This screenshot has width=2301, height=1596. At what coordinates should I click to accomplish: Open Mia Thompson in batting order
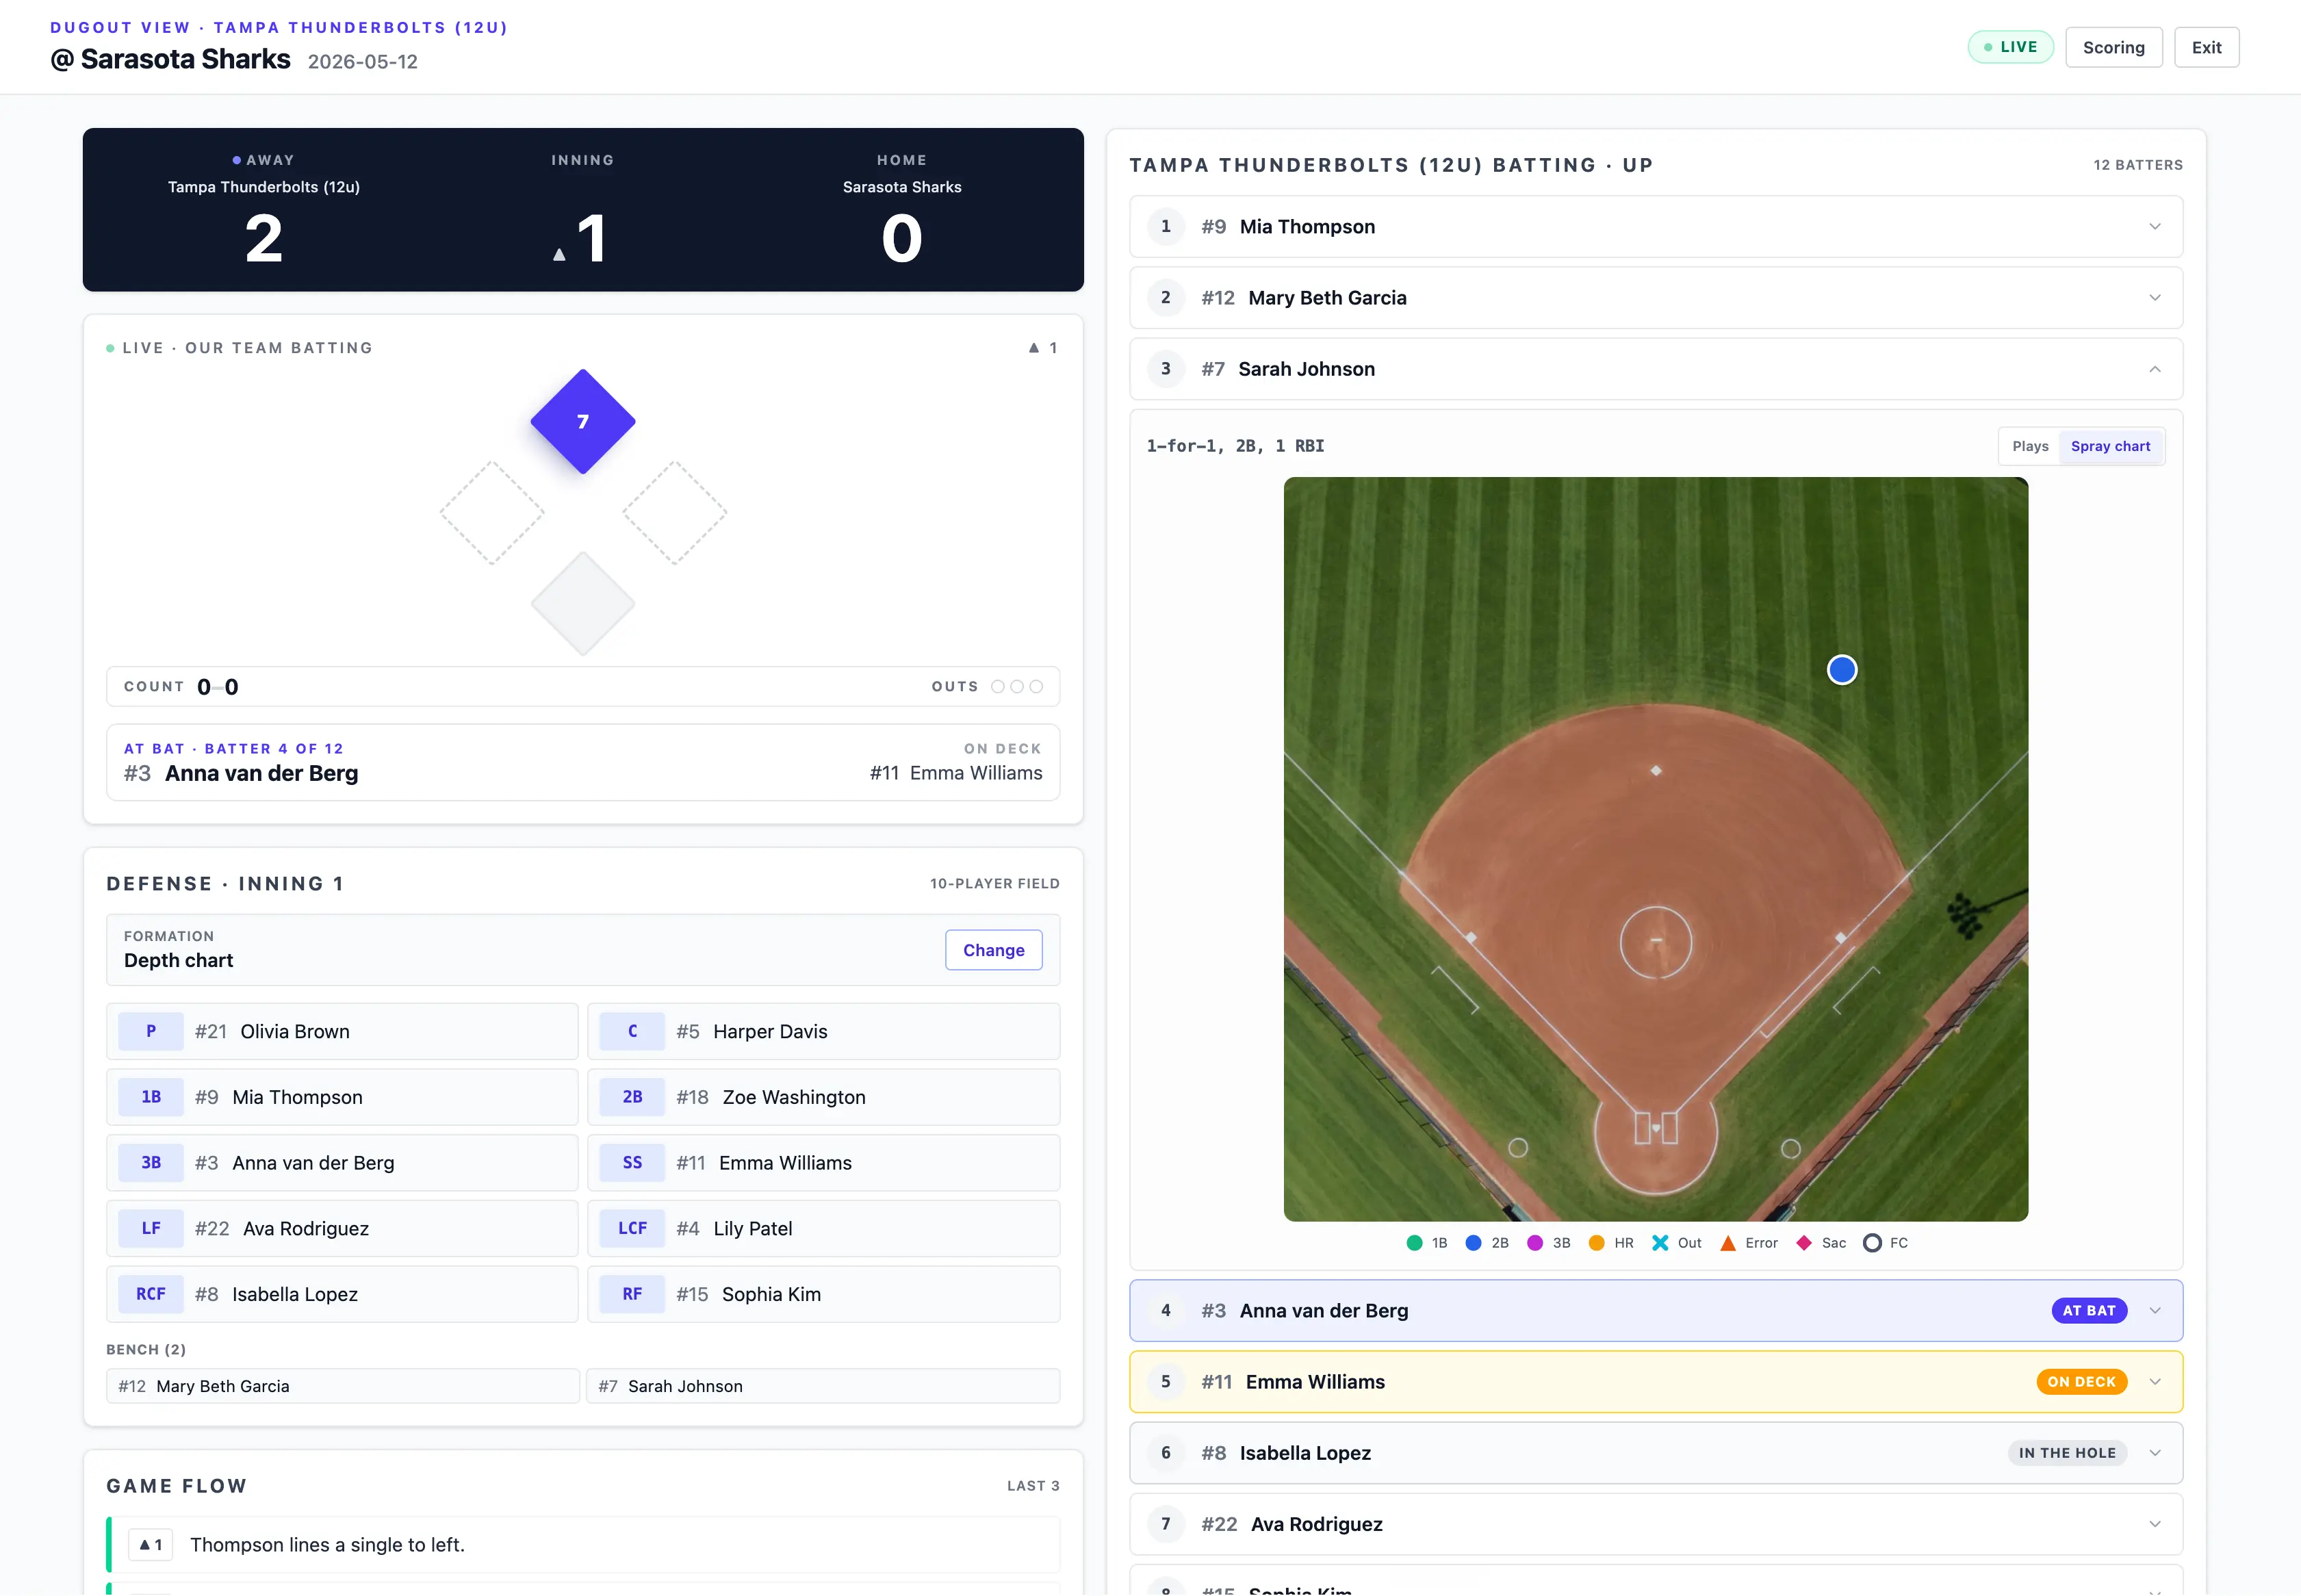coord(1655,227)
